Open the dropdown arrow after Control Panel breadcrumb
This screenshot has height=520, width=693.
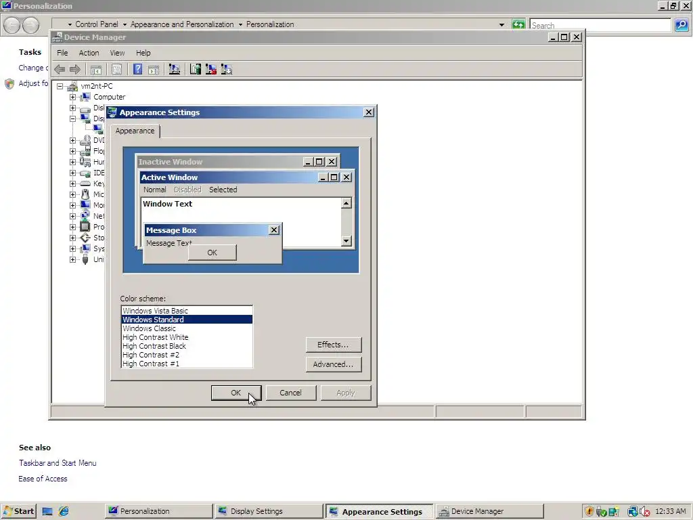click(x=125, y=25)
